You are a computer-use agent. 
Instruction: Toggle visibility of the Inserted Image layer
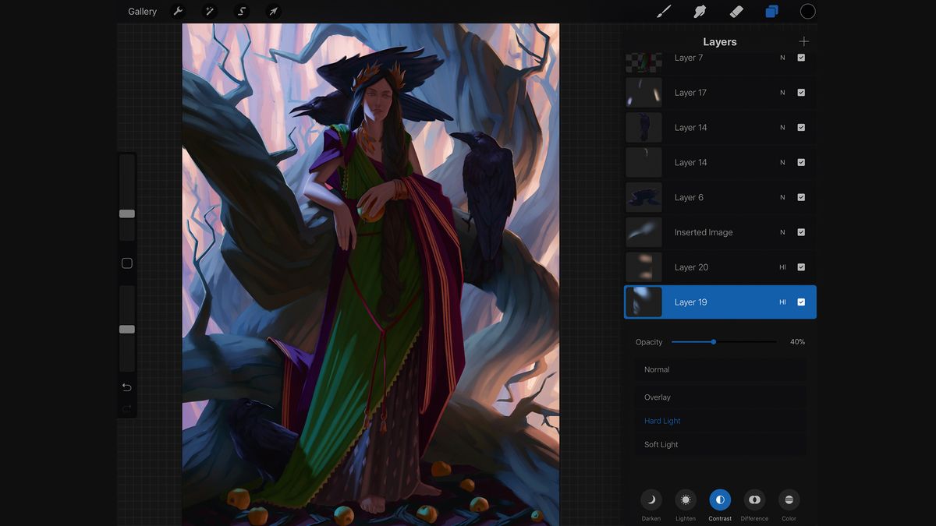click(801, 231)
